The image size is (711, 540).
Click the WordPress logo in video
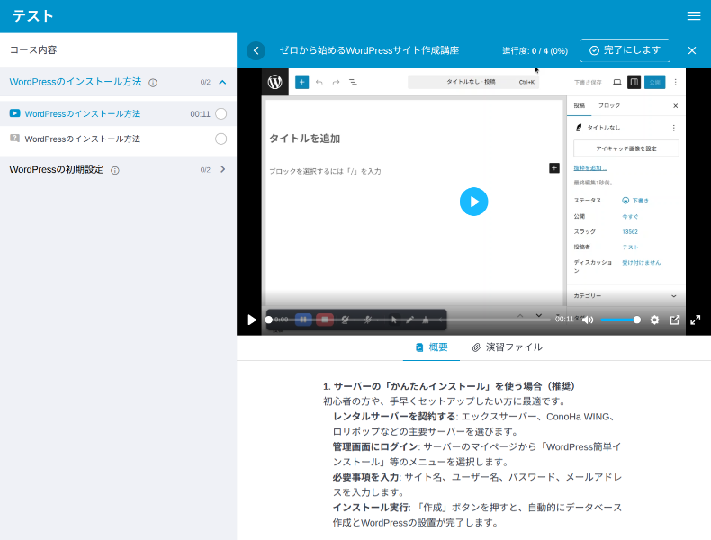tap(274, 82)
